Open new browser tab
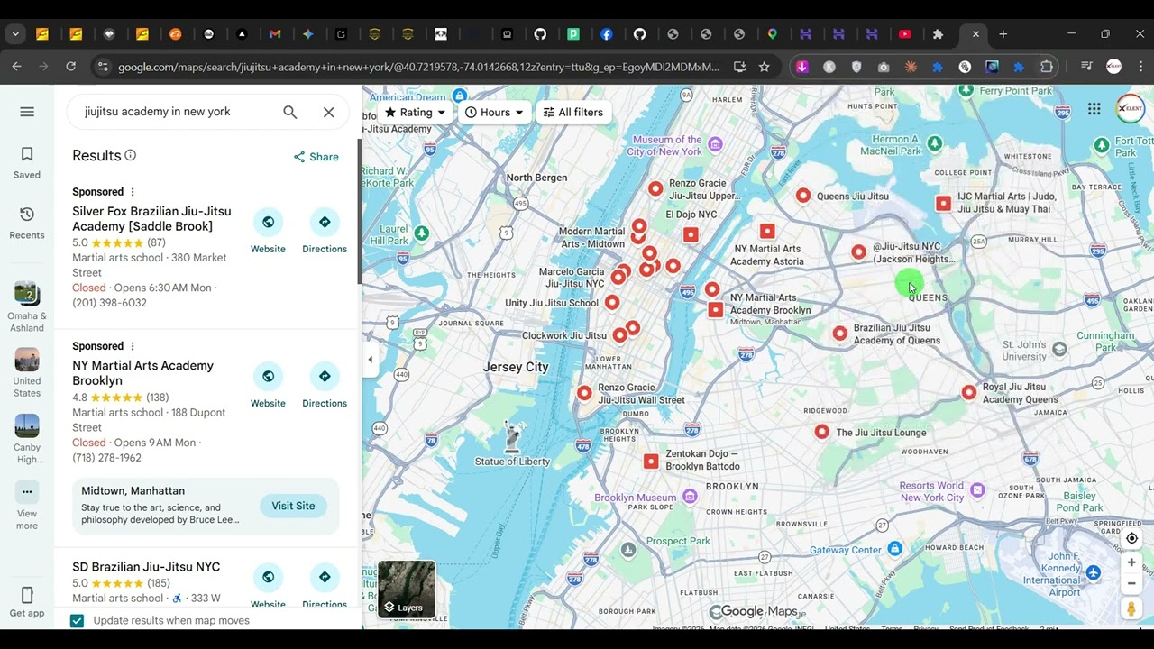1154x649 pixels. tap(1003, 34)
